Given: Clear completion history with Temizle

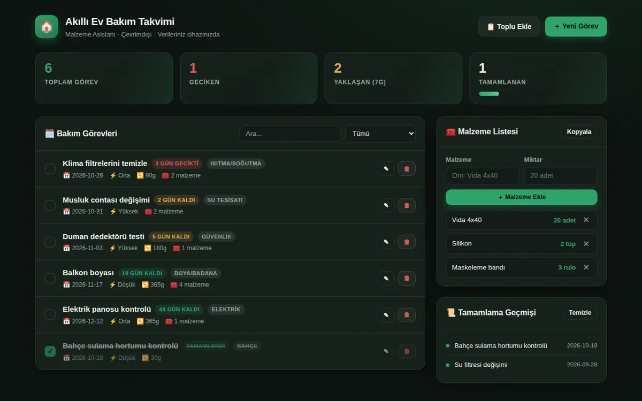Looking at the screenshot, I should (x=580, y=313).
